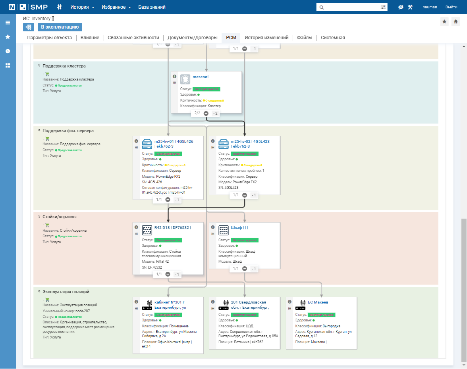Open m25-hv-02 | 4G5L423 server link
The height and width of the screenshot is (369, 467).
click(250, 144)
